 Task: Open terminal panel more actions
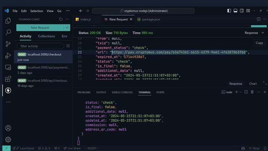[258, 92]
